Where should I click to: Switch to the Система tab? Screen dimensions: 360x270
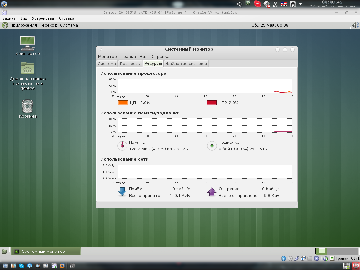pos(107,64)
